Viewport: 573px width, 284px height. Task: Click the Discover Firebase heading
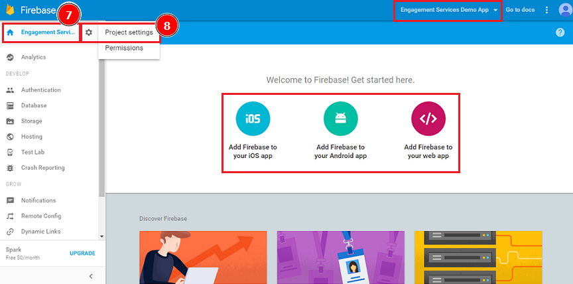(x=163, y=218)
